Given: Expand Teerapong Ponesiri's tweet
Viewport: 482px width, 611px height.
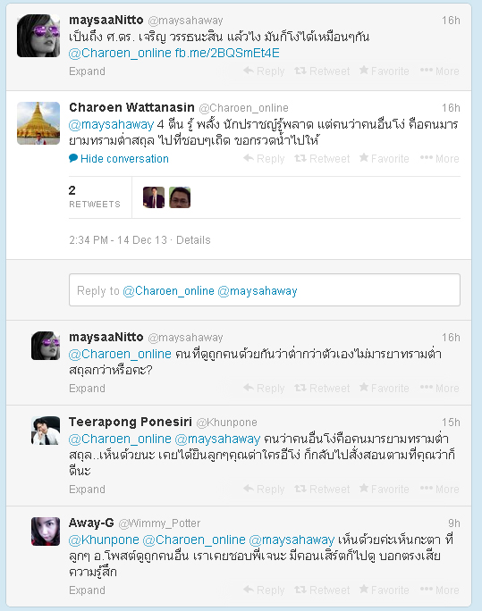Looking at the screenshot, I should (87, 489).
